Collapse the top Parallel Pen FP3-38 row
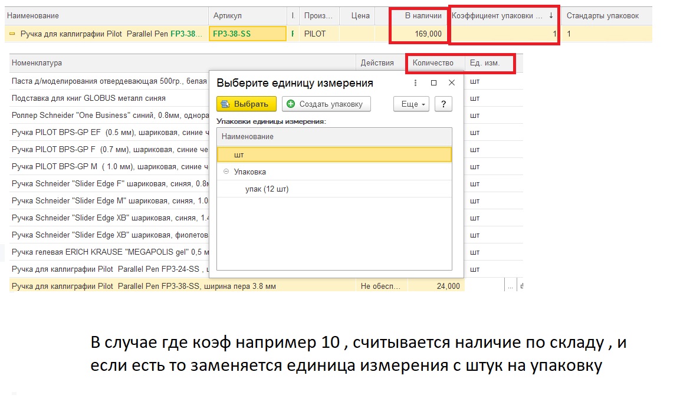 (x=12, y=34)
